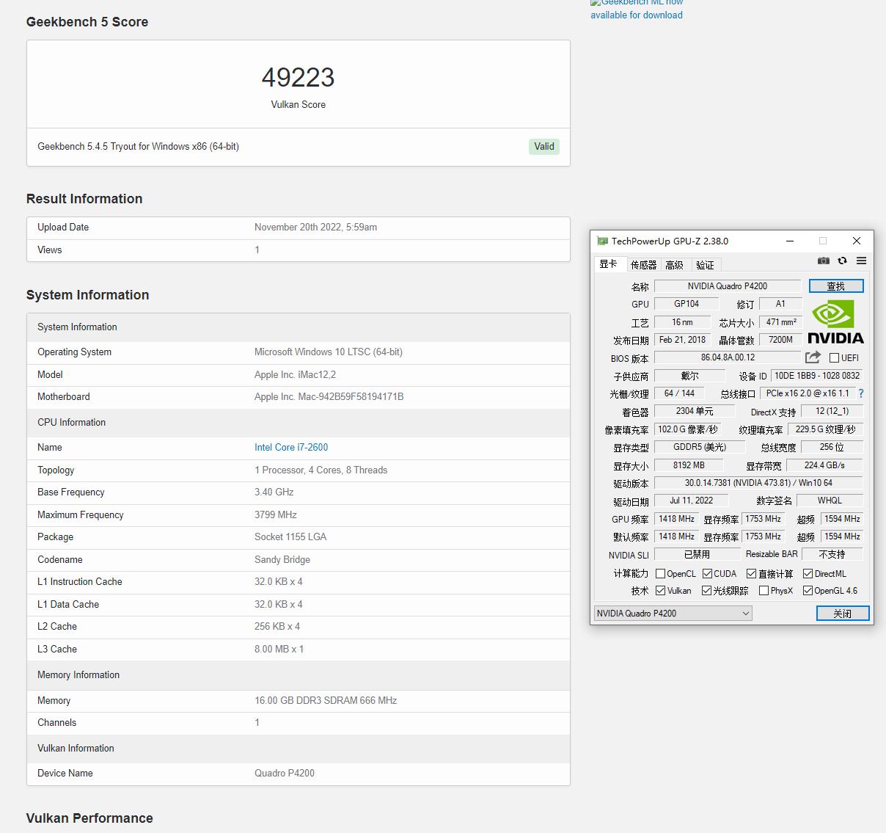This screenshot has width=886, height=833.
Task: Toggle the PhysX checkbox
Action: (x=764, y=591)
